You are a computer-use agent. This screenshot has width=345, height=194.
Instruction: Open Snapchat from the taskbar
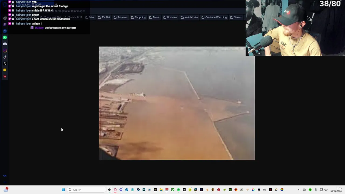[x=190, y=190]
